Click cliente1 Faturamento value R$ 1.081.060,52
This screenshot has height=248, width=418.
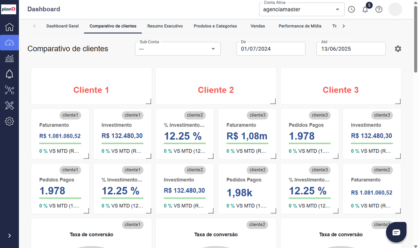[60, 136]
